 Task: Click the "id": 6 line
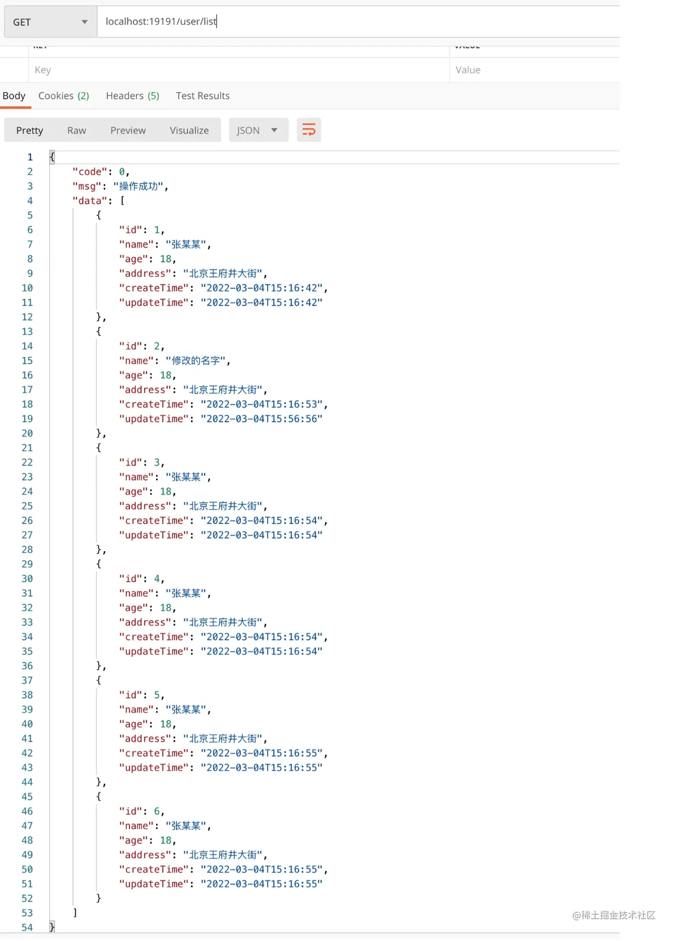[x=142, y=811]
